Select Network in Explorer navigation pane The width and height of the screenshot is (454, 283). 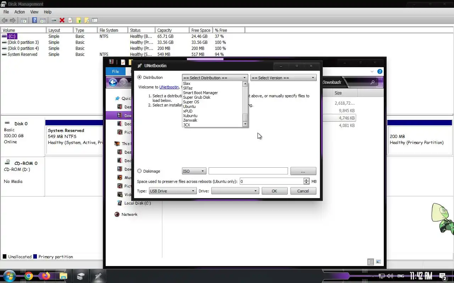pos(129,214)
